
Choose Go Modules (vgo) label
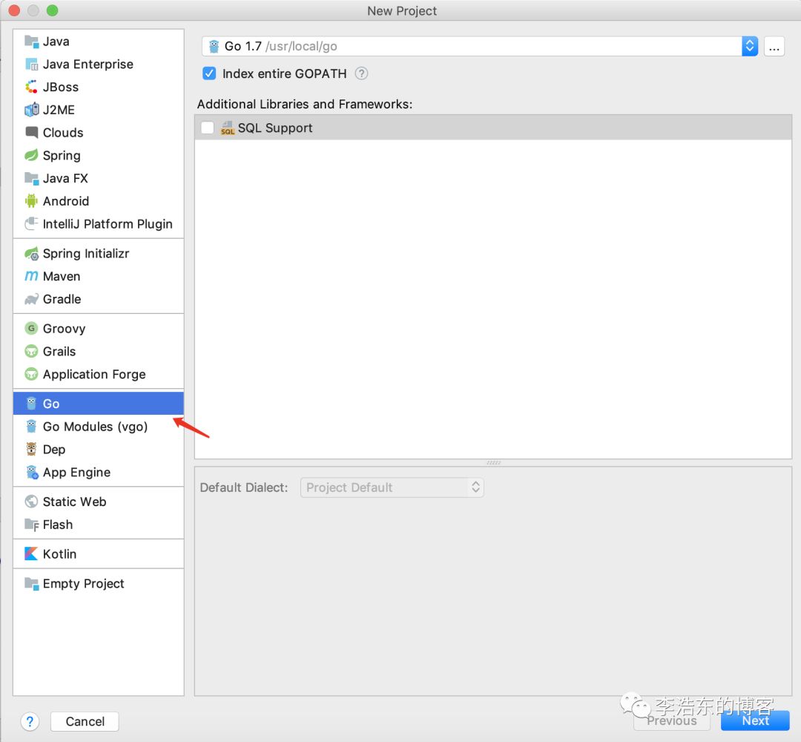[95, 427]
